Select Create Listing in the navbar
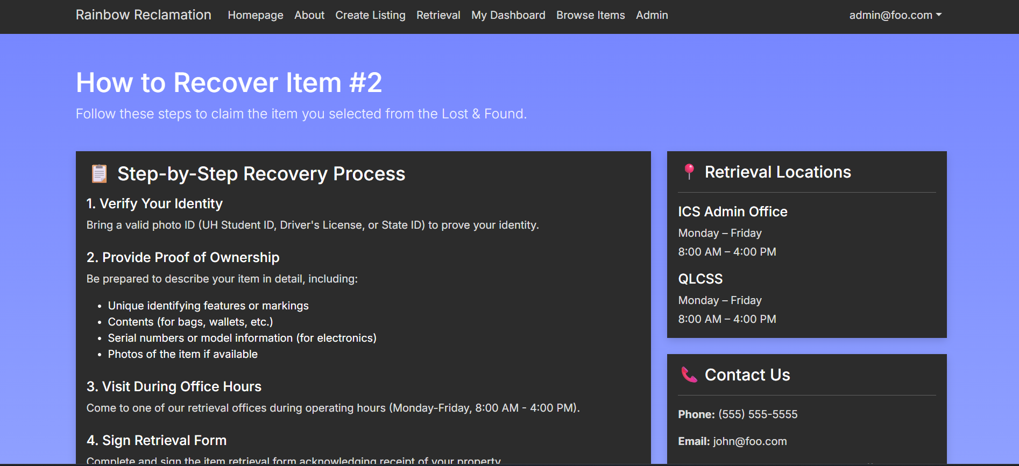 coord(370,15)
